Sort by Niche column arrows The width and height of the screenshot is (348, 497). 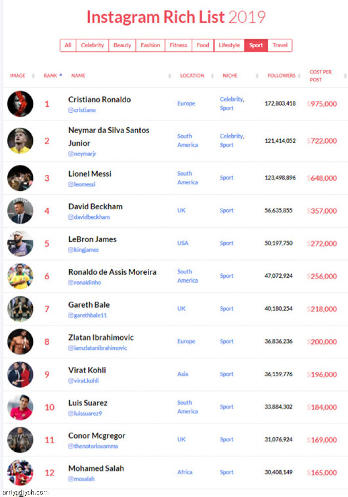tap(257, 76)
